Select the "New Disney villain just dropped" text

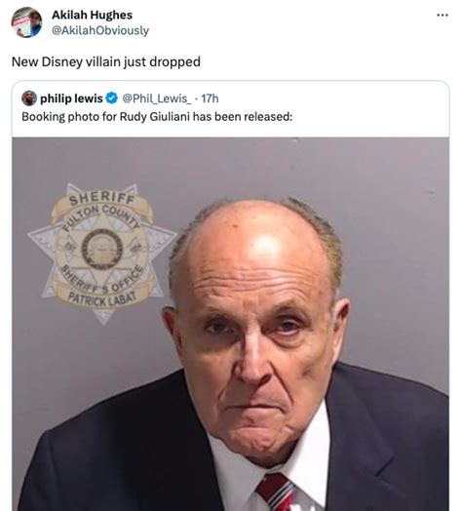[106, 61]
